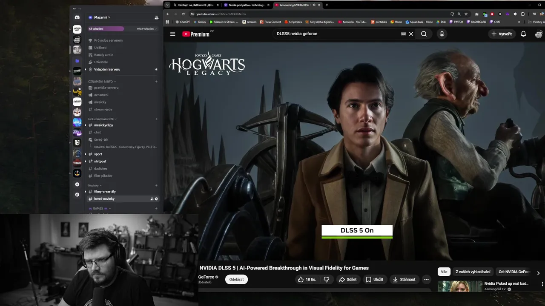
Task: Add channel to OZNÁMENÍ & INFO category
Action: [156, 81]
